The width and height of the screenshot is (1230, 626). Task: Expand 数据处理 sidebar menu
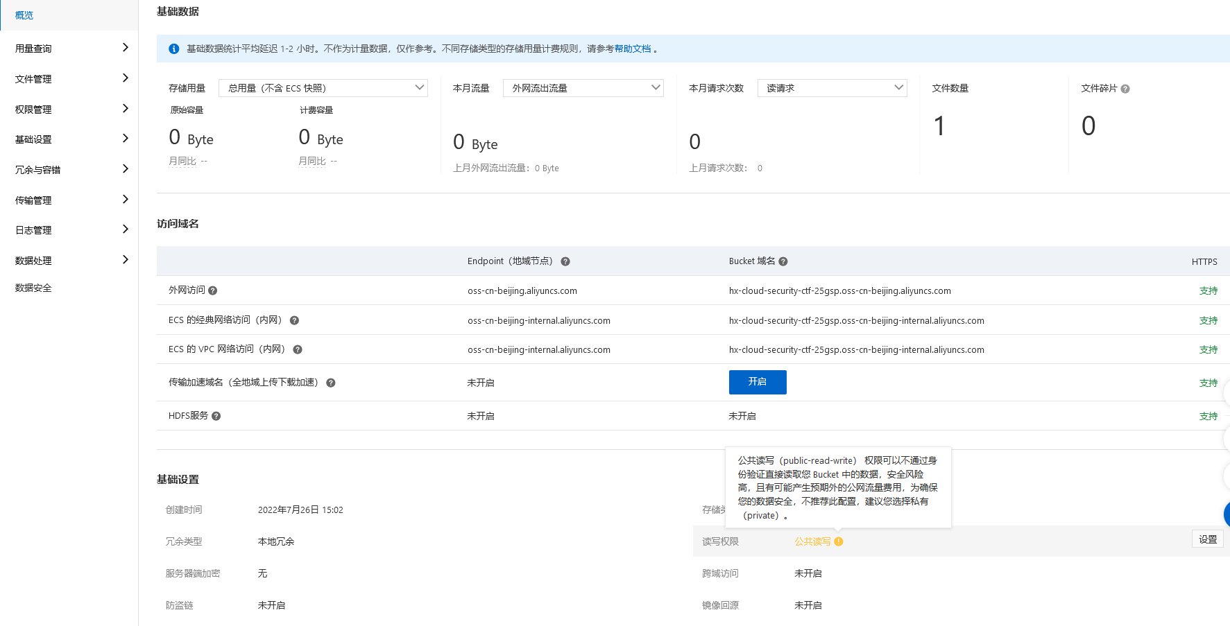(x=69, y=260)
